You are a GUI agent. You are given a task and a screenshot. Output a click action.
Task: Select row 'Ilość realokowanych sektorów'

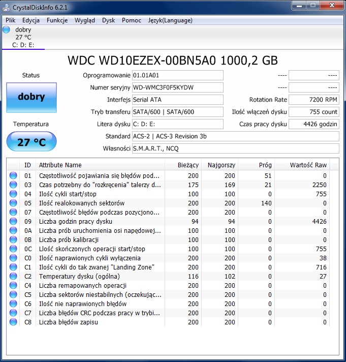tap(168, 203)
